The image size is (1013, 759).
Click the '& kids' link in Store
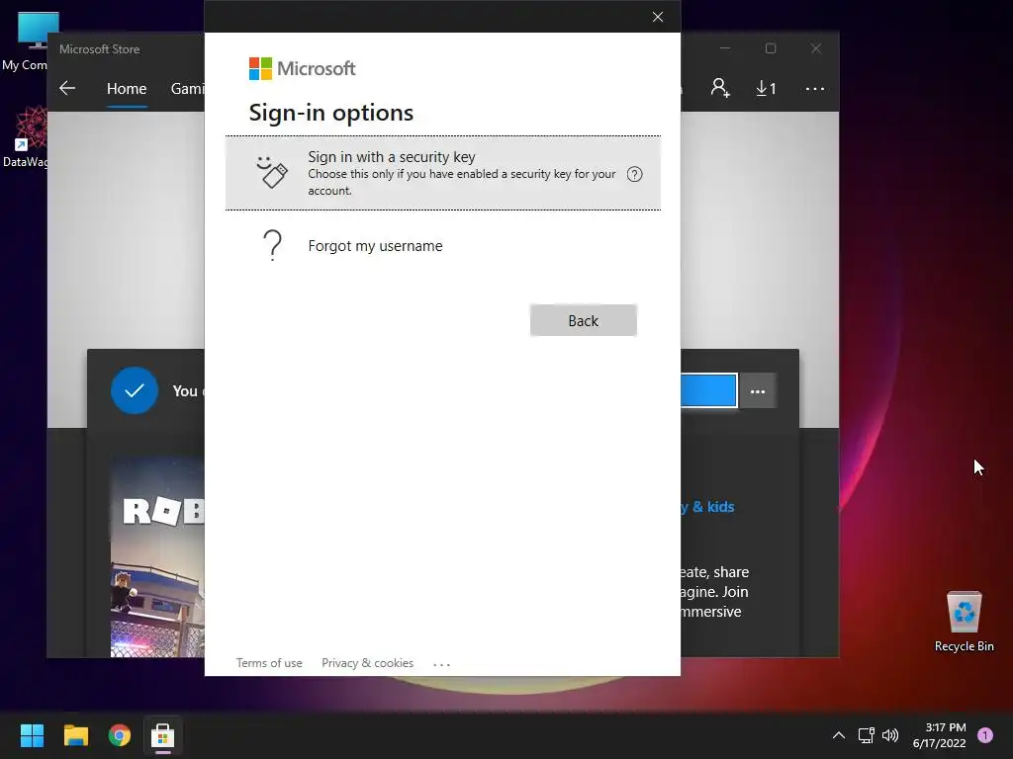[713, 507]
